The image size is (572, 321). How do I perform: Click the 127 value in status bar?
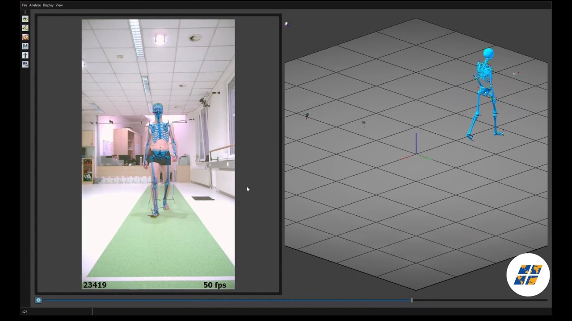(25, 312)
